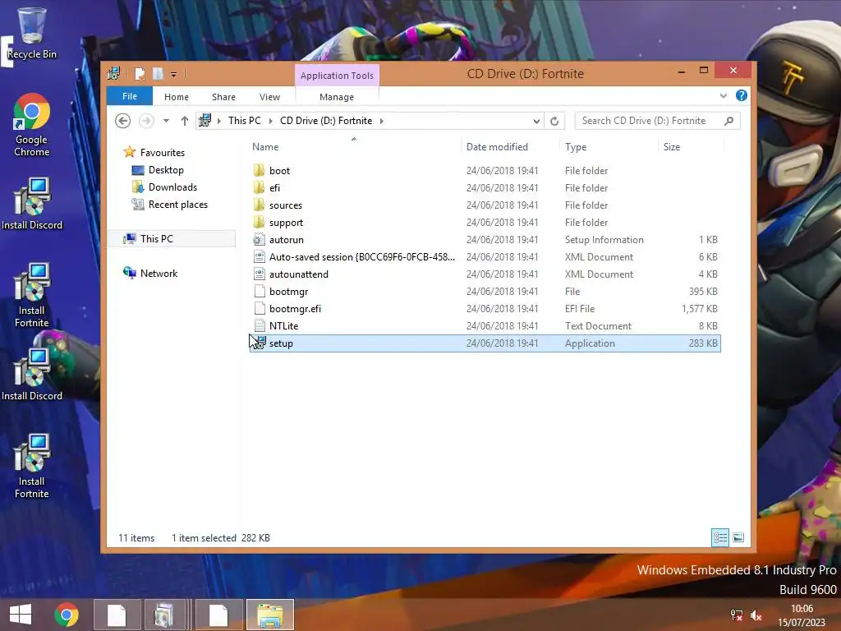Switch to the View ribbon tab

[x=269, y=97]
